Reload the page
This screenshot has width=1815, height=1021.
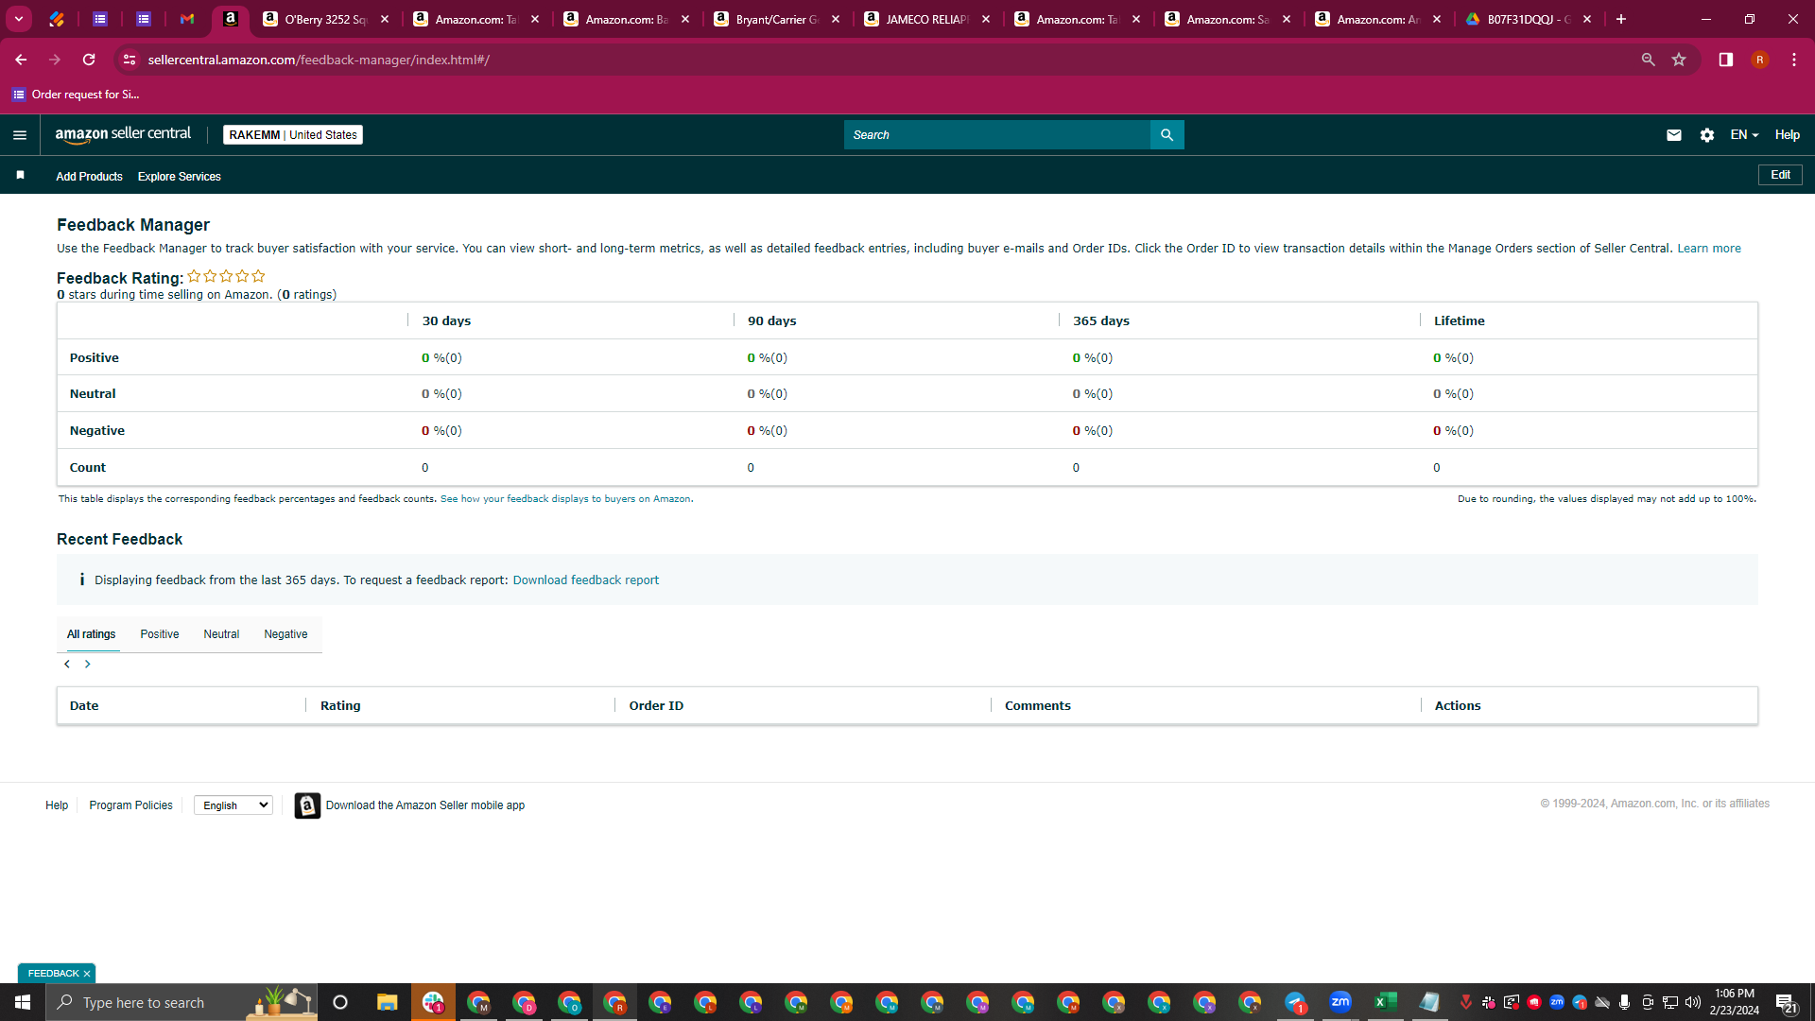(x=89, y=60)
